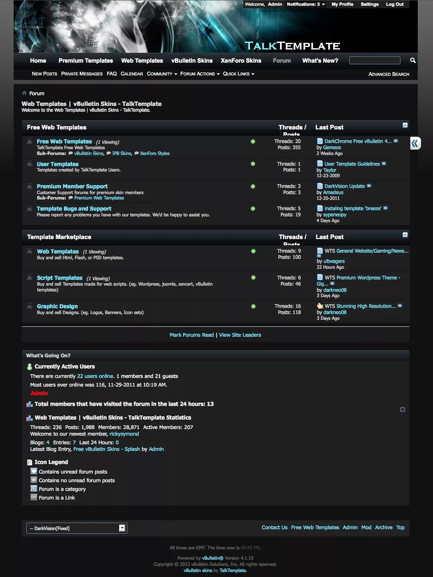433x577 pixels.
Task: Expand the Forum Actions menu
Action: pyautogui.click(x=200, y=74)
